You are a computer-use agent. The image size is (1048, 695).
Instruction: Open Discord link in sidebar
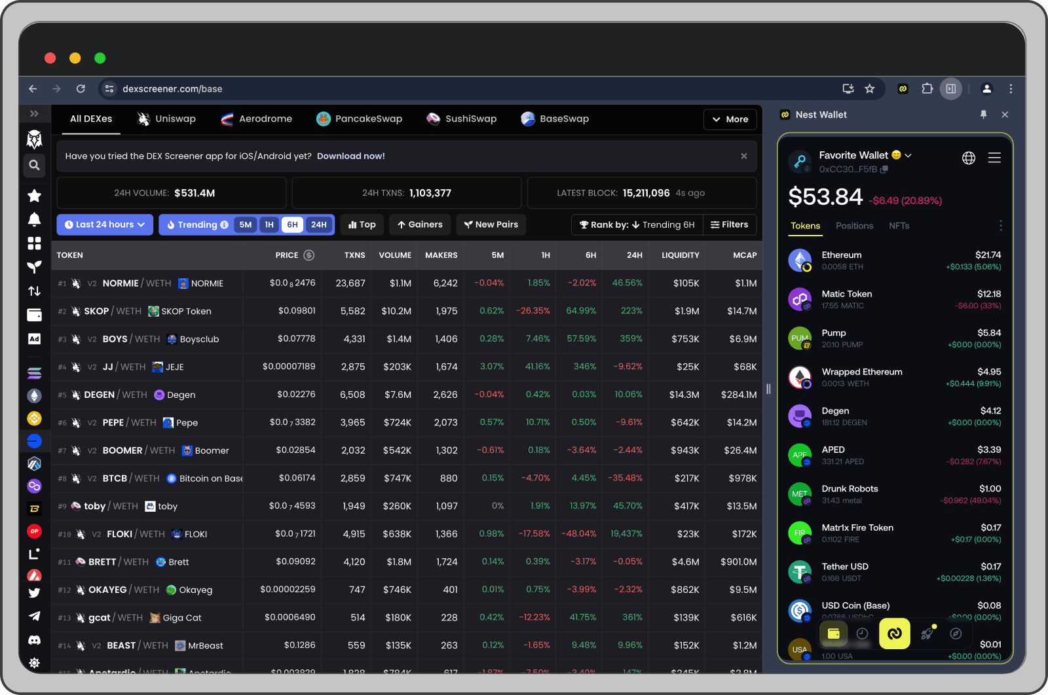click(34, 640)
